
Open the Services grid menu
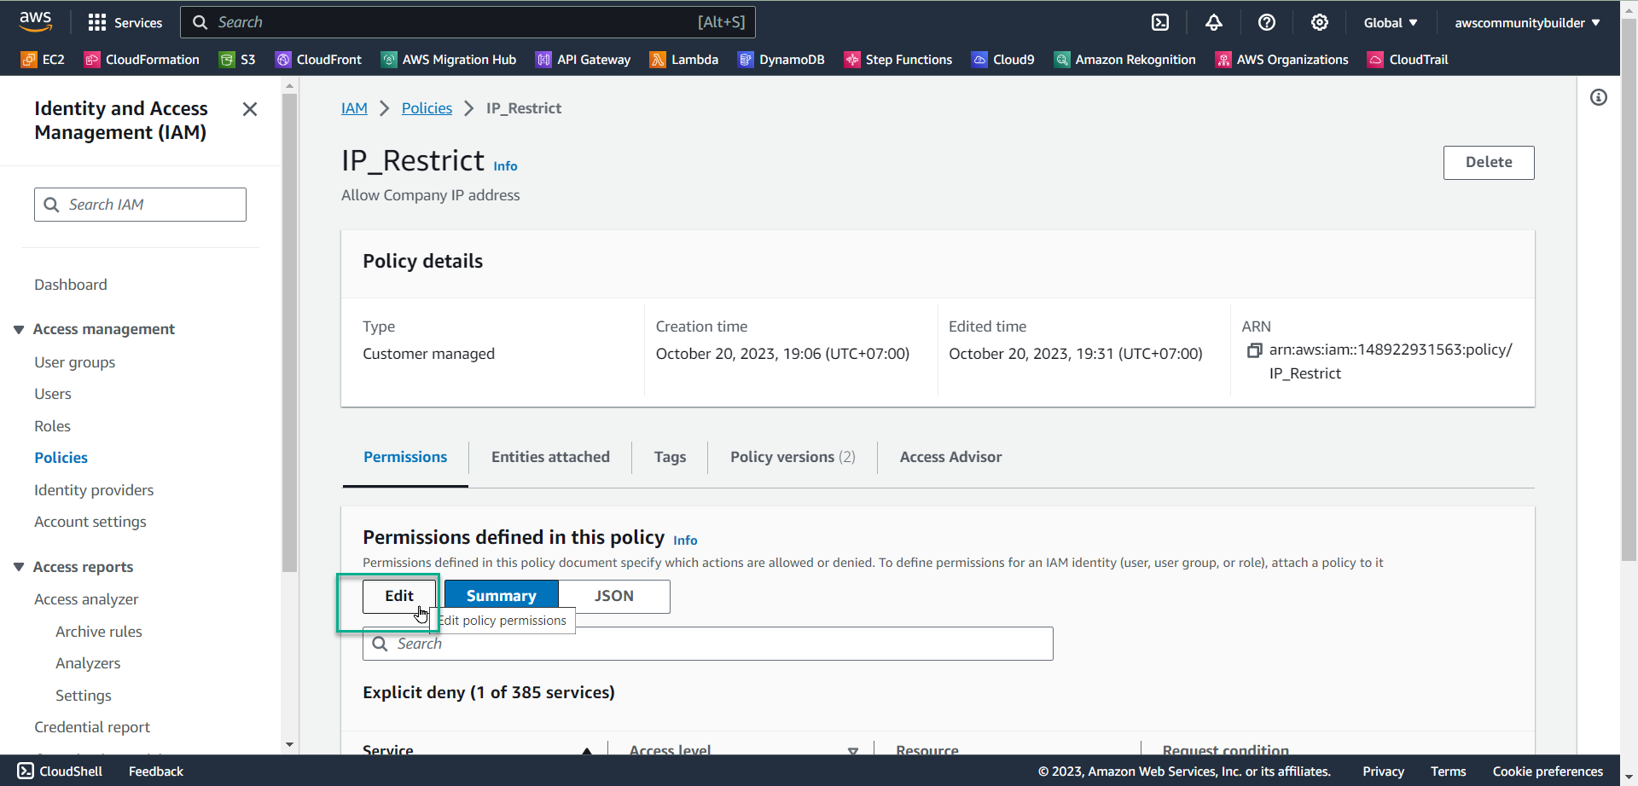[125, 22]
